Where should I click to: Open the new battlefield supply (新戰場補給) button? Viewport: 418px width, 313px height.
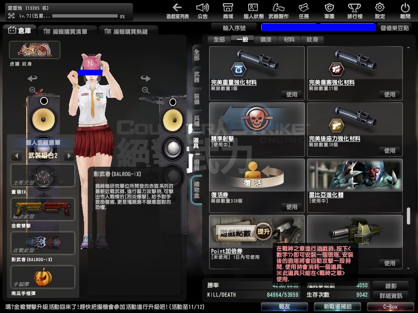(337, 306)
